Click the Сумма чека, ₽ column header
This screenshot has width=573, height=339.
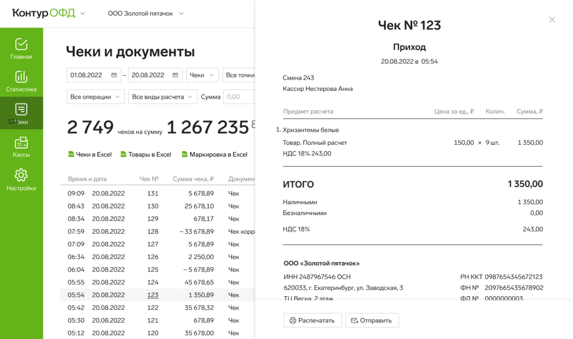coord(193,179)
